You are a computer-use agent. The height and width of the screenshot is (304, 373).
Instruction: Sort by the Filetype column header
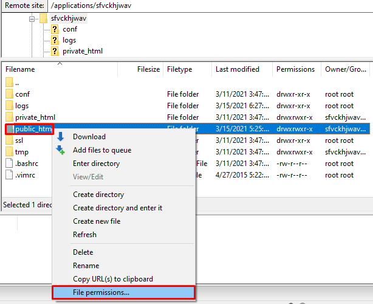[188, 69]
